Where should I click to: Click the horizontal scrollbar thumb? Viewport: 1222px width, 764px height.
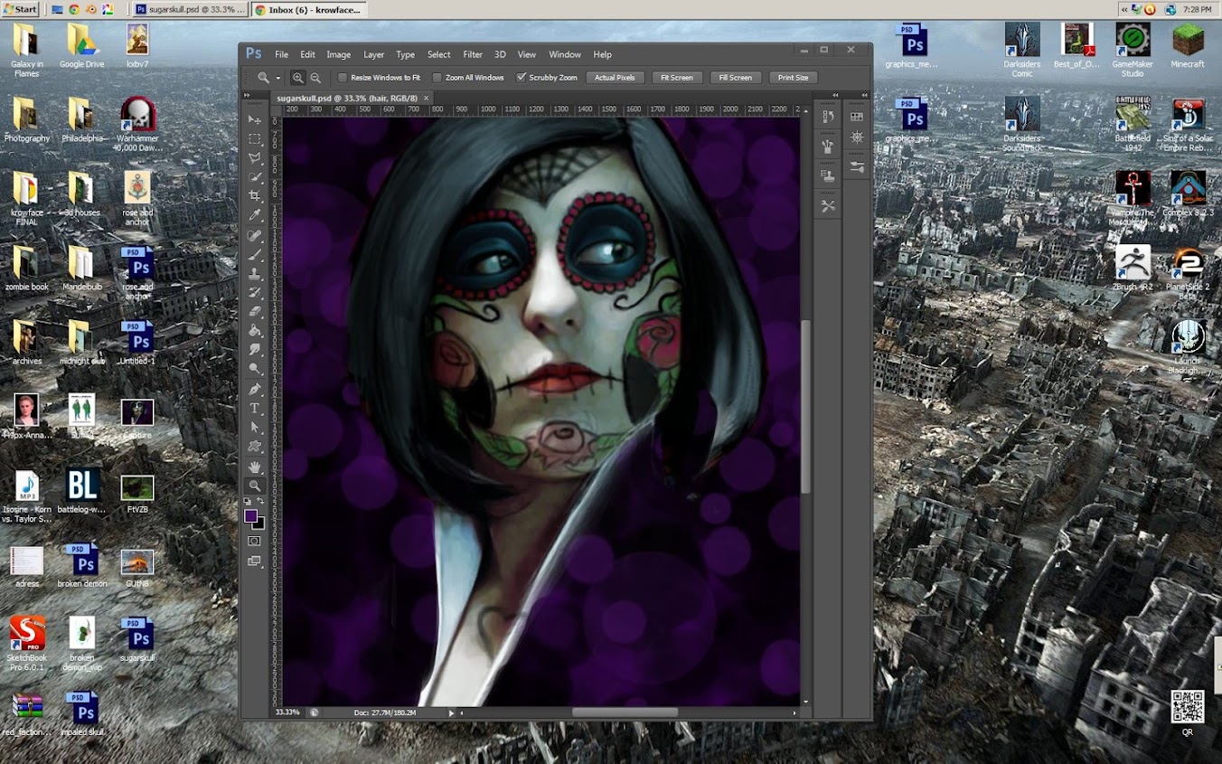pos(625,712)
